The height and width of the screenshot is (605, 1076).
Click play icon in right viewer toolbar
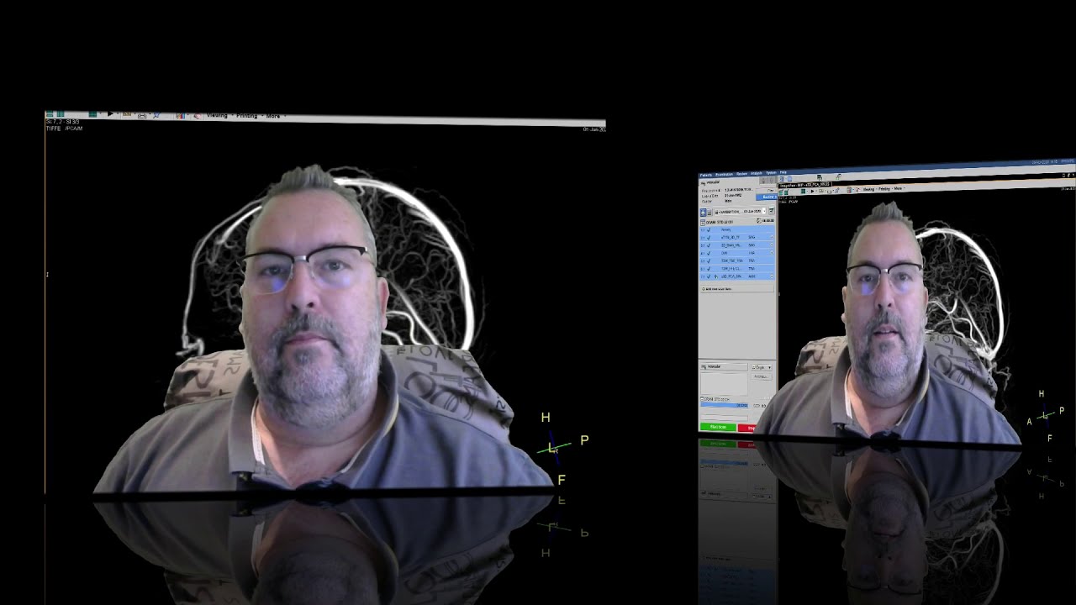(x=812, y=191)
